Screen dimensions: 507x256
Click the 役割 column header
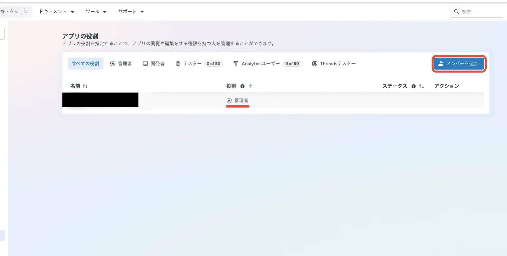(231, 86)
